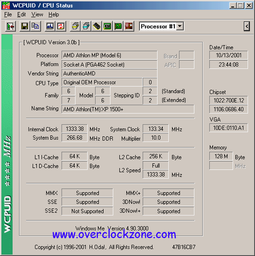Click the code 47B16CB7 at the bottom

[184, 247]
